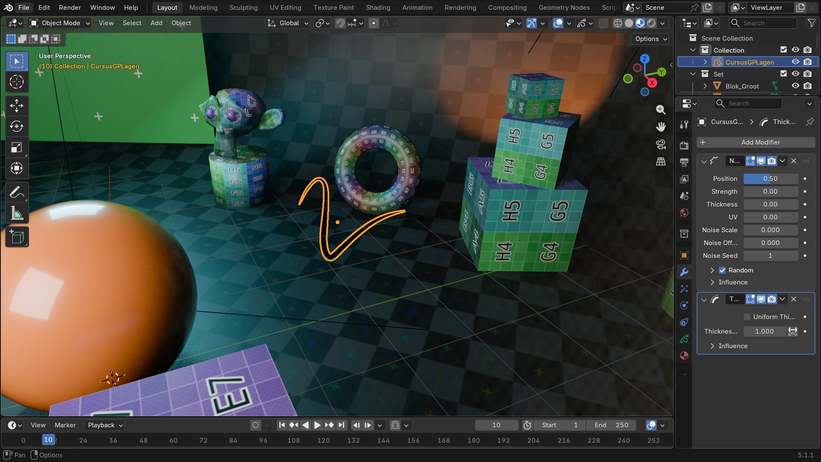Jump to the end frame button
The height and width of the screenshot is (462, 821).
click(341, 425)
